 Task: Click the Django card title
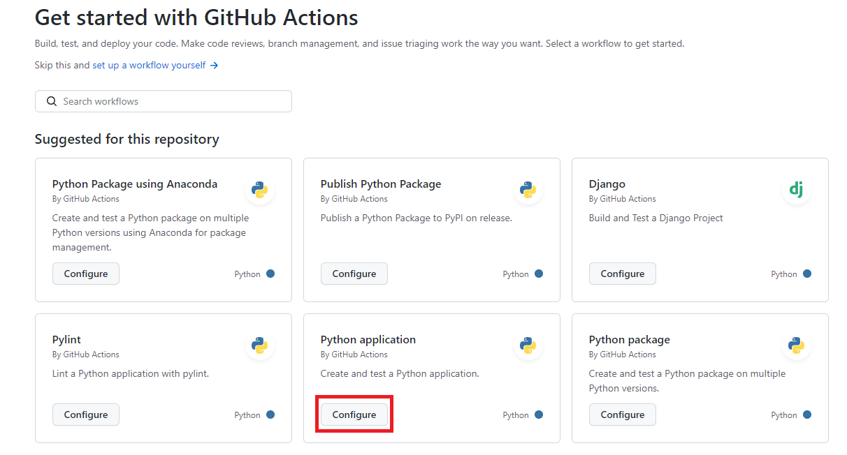pyautogui.click(x=607, y=184)
